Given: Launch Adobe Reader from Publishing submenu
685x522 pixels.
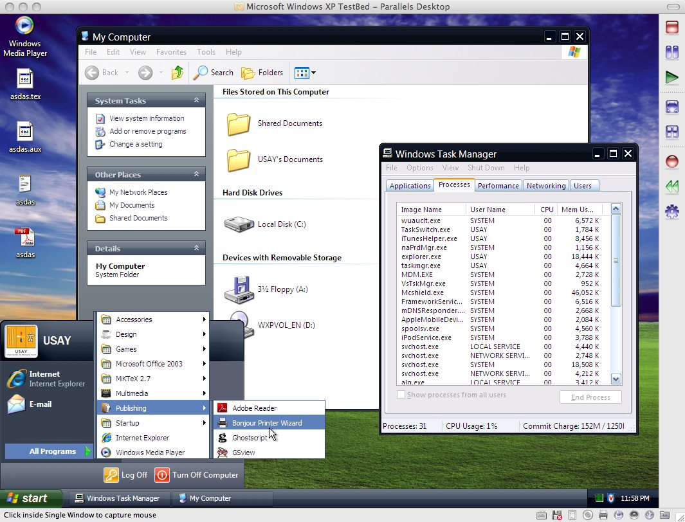Looking at the screenshot, I should (x=269, y=408).
